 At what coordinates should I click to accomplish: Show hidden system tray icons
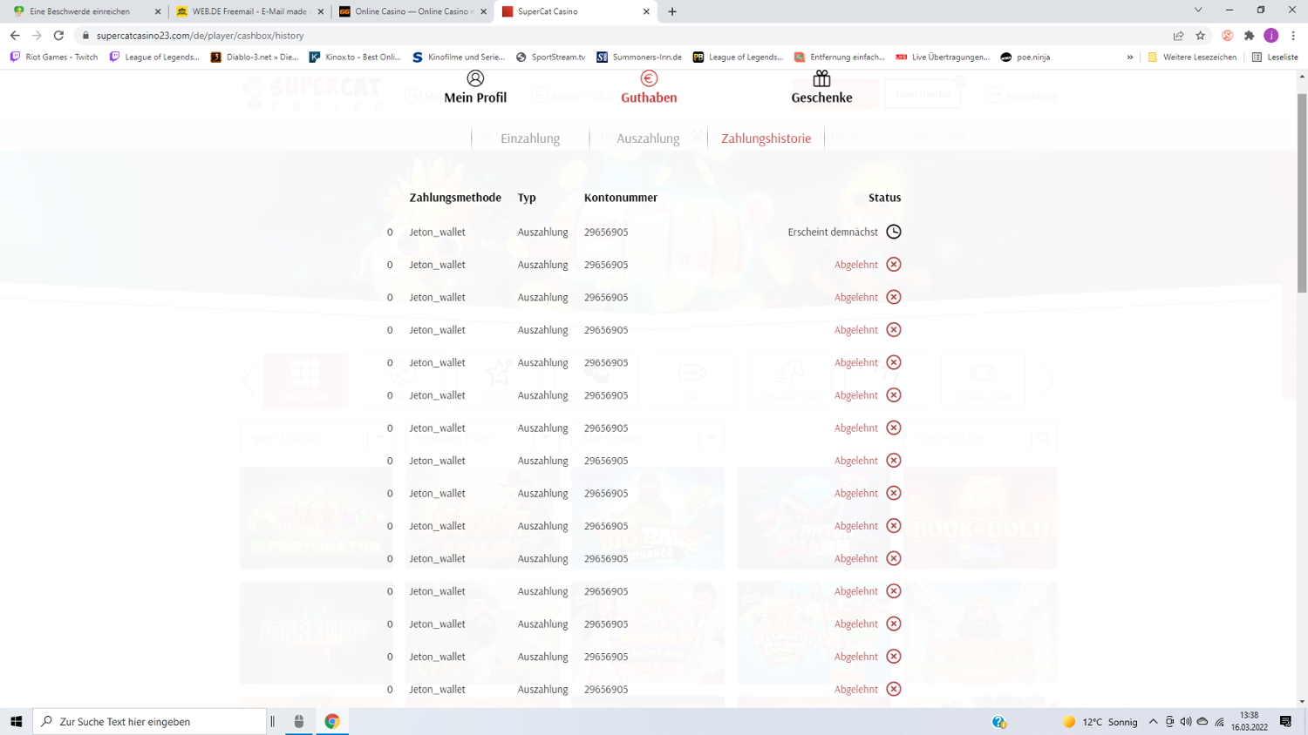point(1153,722)
